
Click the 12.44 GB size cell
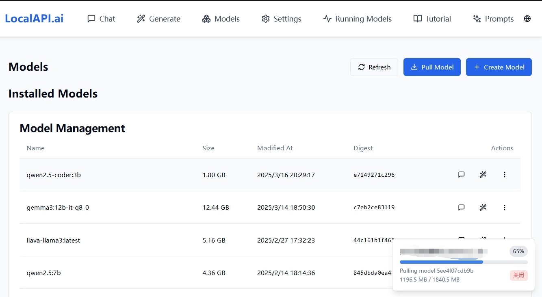(x=216, y=208)
